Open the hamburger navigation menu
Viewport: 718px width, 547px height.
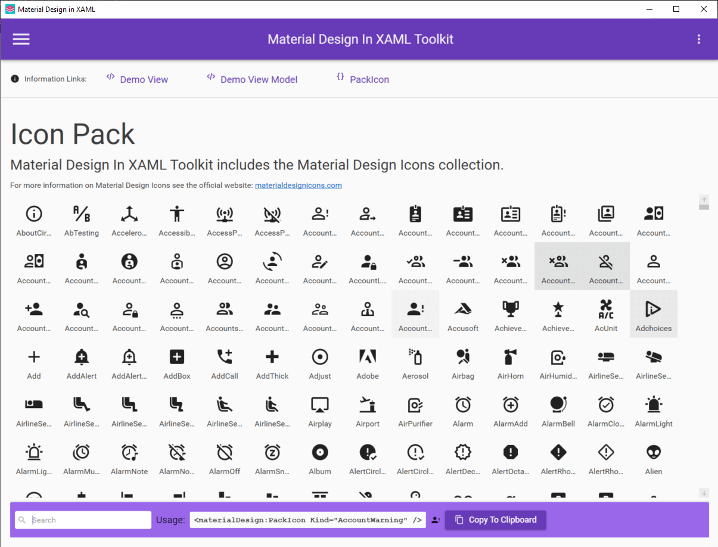[21, 39]
